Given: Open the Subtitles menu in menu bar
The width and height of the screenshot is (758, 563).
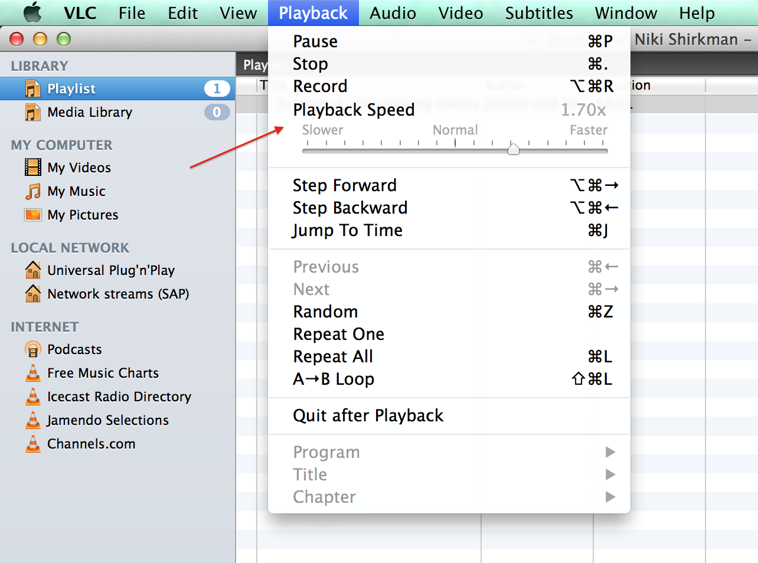Looking at the screenshot, I should point(539,13).
